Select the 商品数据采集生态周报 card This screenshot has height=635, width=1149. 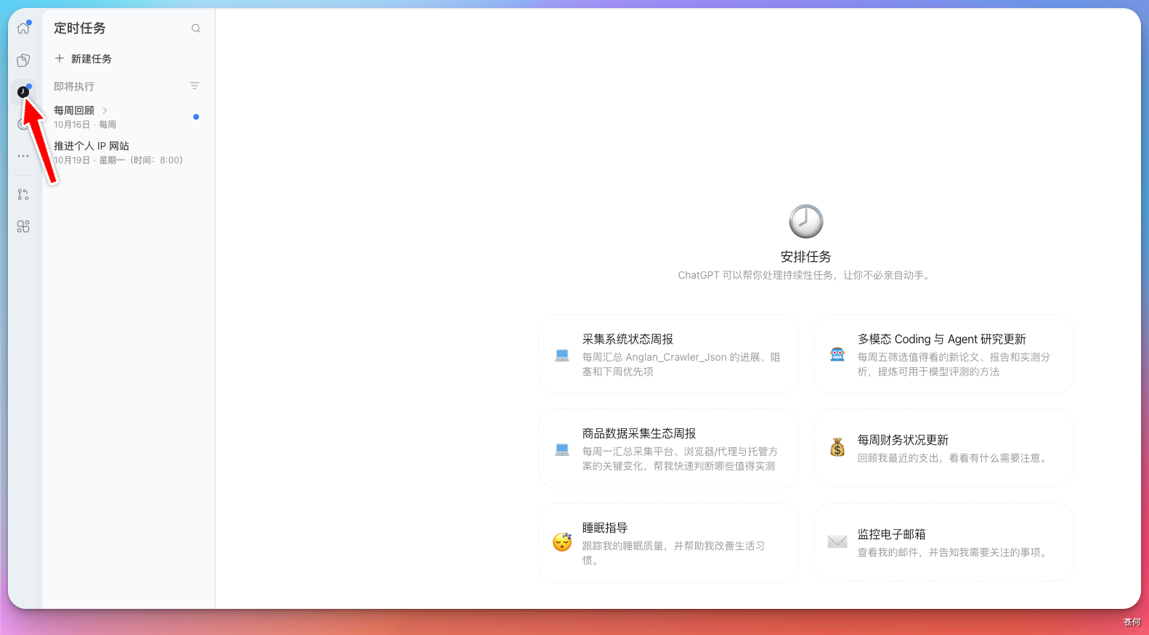(x=668, y=449)
